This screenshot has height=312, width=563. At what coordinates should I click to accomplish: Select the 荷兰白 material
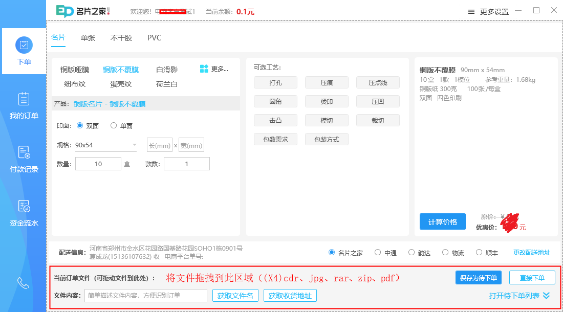167,84
